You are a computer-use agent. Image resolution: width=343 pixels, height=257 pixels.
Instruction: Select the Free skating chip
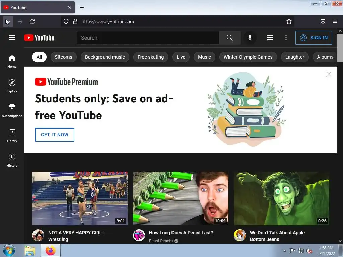click(151, 57)
